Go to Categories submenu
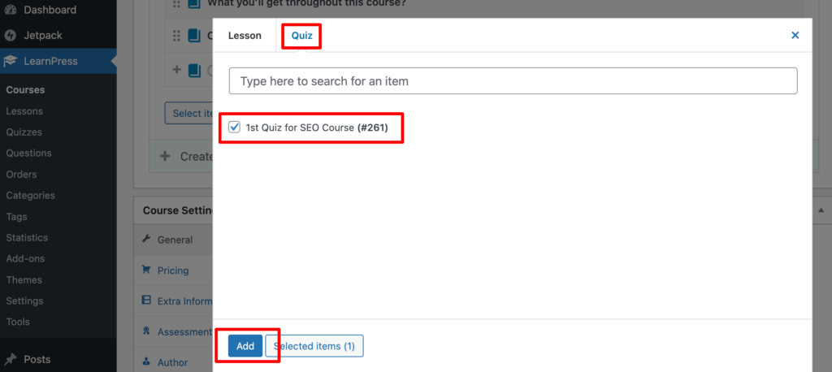The image size is (832, 372). 30,195
